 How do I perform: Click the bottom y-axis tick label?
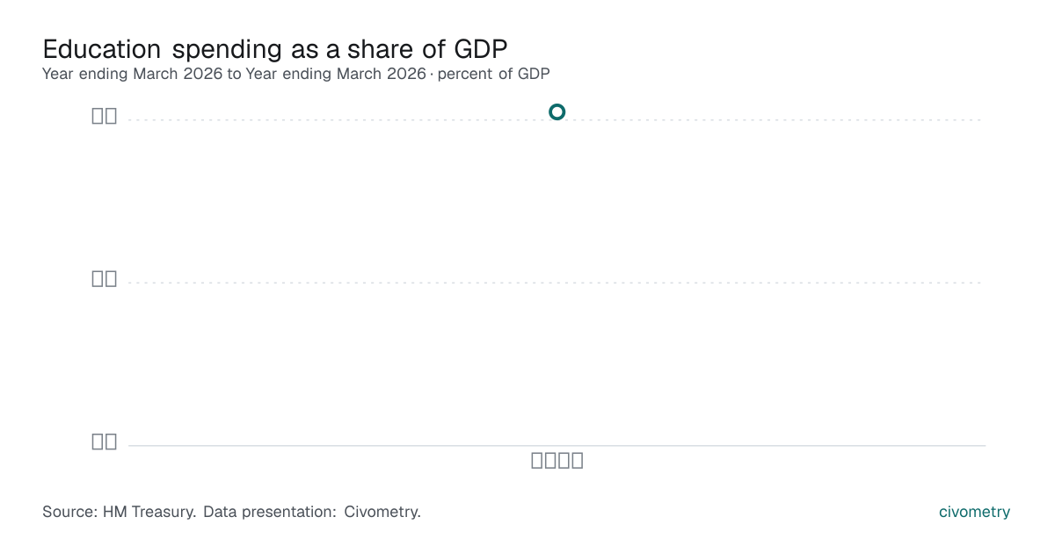[105, 442]
